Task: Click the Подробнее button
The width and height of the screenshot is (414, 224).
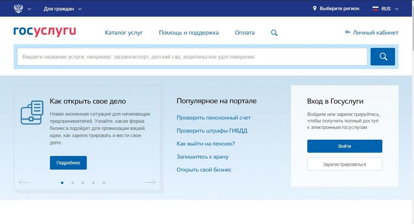Action: 68,162
